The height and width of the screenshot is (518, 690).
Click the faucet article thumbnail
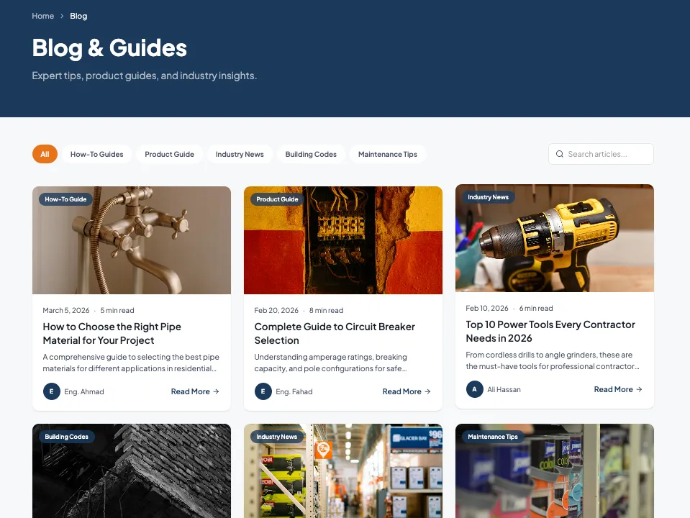(x=132, y=240)
